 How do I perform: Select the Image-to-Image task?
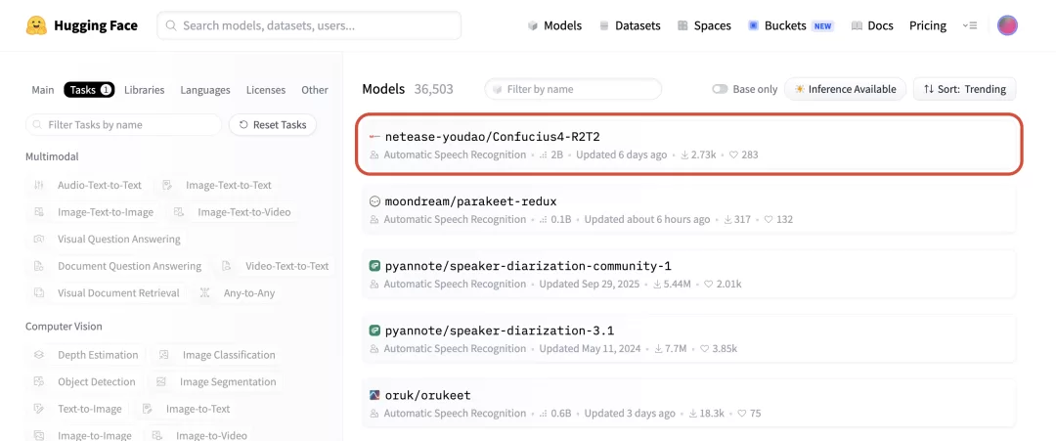coord(83,435)
